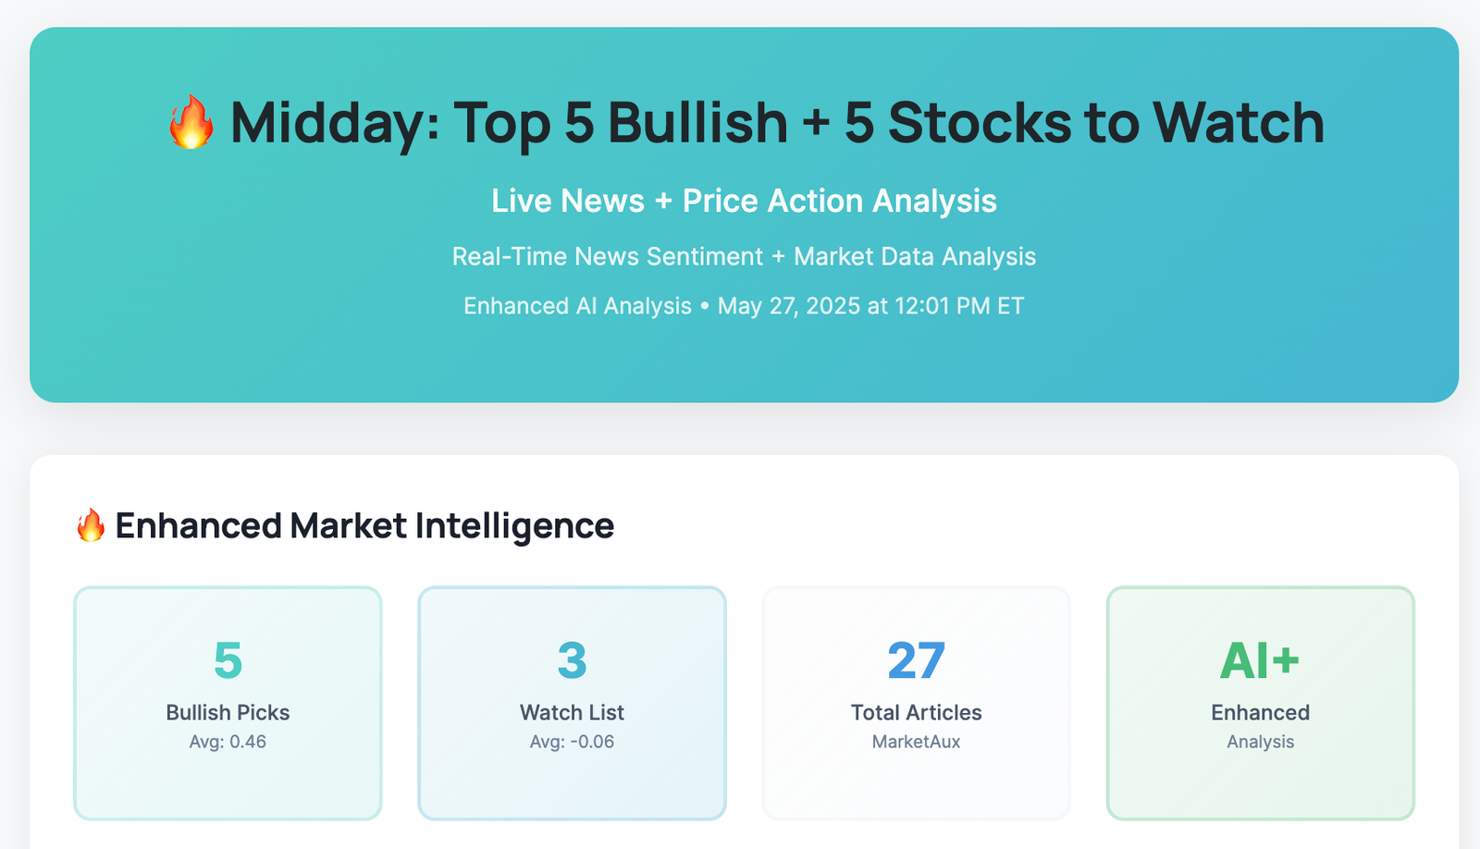Select the Total Articles card

click(x=916, y=703)
